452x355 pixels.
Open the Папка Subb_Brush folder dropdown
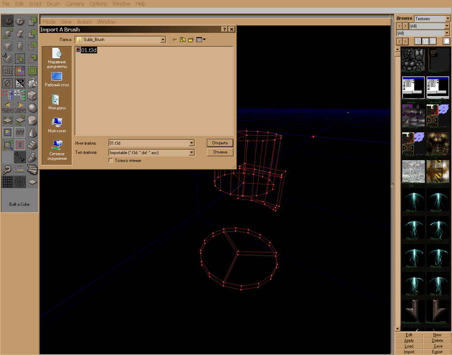163,40
